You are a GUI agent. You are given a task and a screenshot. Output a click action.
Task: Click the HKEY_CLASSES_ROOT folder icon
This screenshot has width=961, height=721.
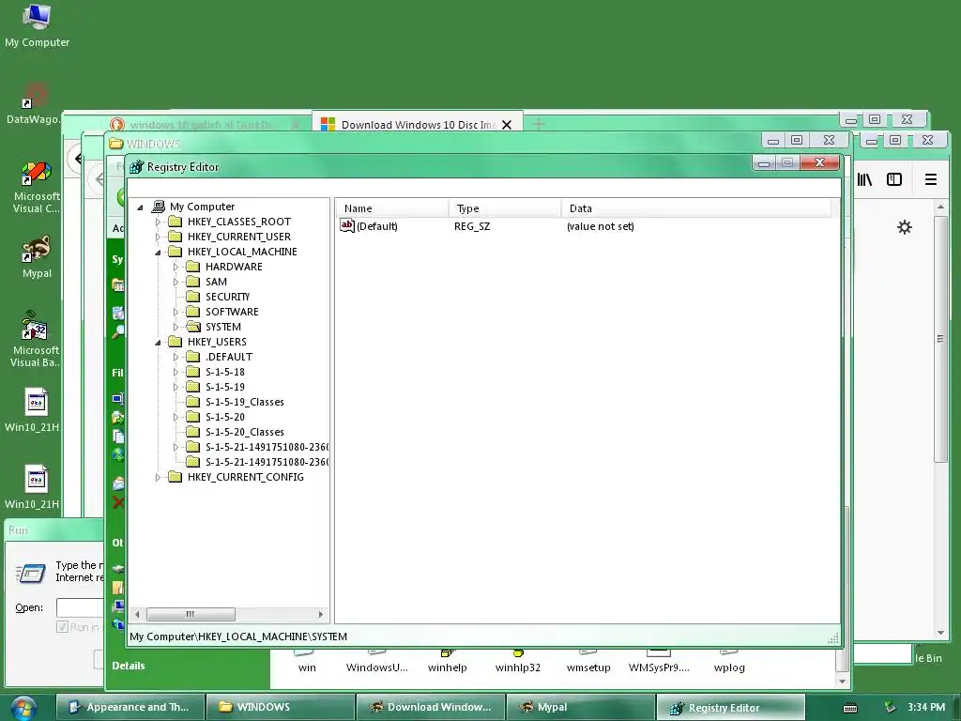pyautogui.click(x=175, y=222)
